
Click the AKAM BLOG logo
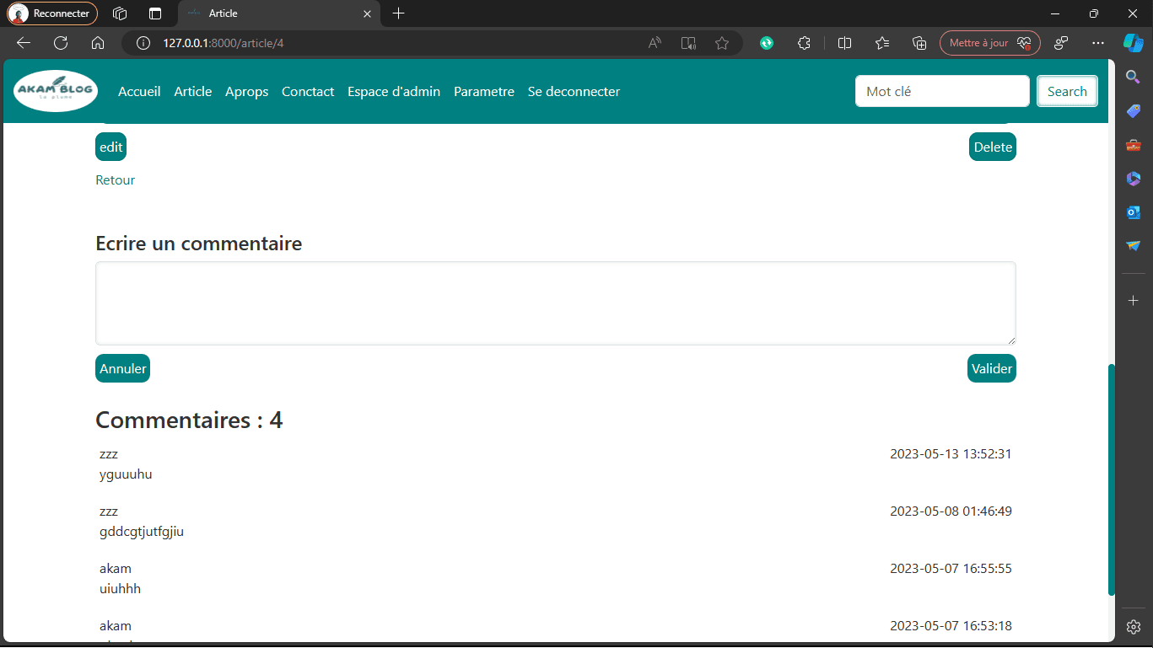tap(56, 91)
